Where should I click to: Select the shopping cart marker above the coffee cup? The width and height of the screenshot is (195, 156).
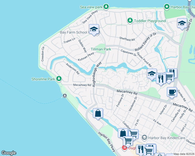tap(170, 77)
